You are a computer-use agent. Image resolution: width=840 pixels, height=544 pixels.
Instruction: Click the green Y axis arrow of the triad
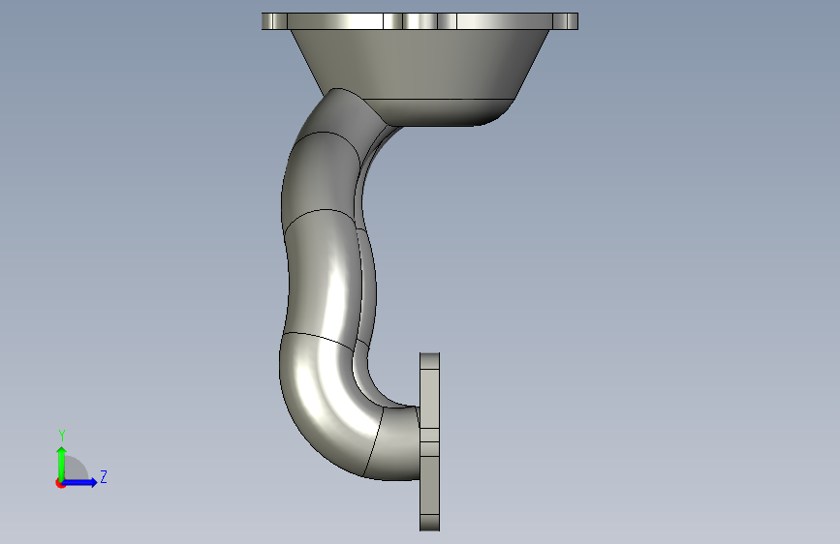pos(62,463)
